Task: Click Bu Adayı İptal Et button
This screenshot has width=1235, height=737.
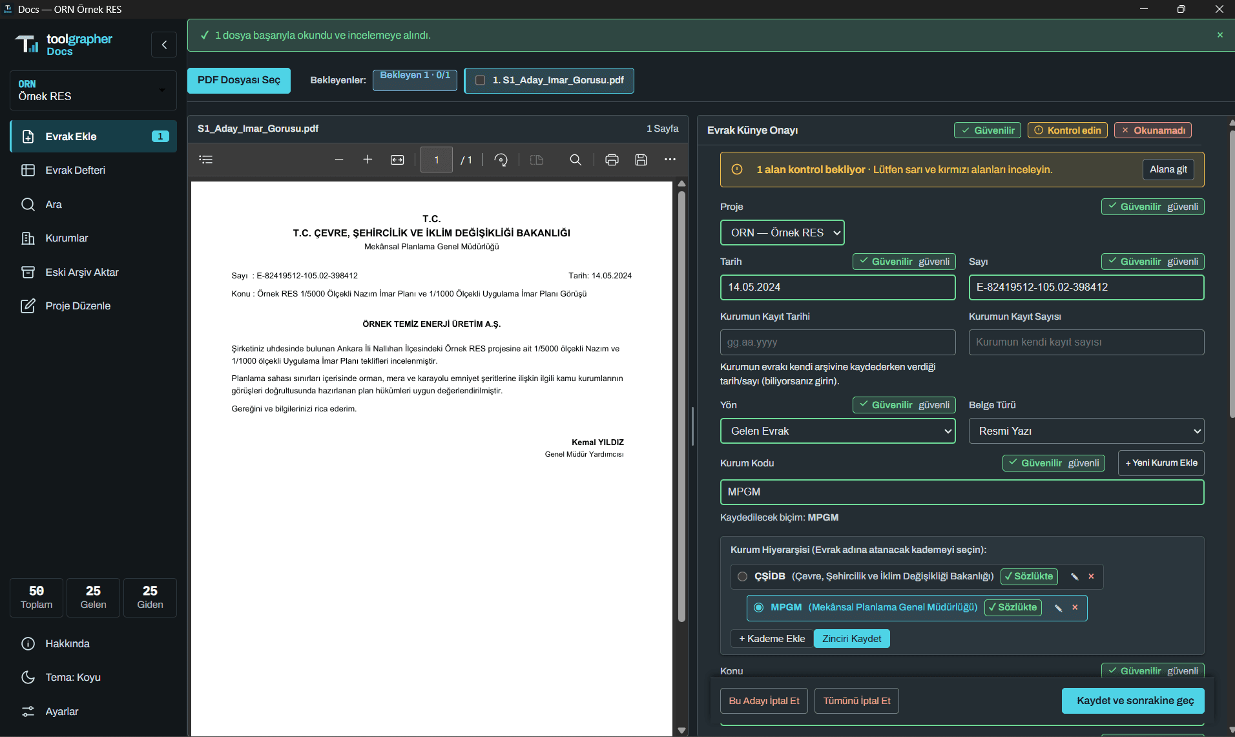Action: [x=764, y=700]
